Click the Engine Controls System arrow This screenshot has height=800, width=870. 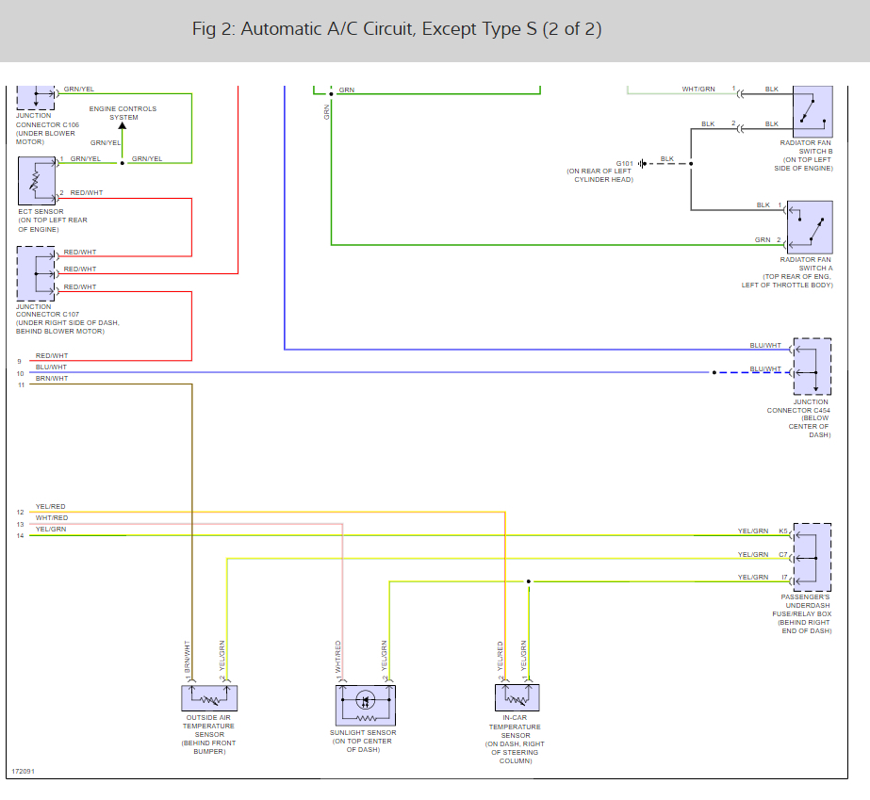tap(123, 126)
